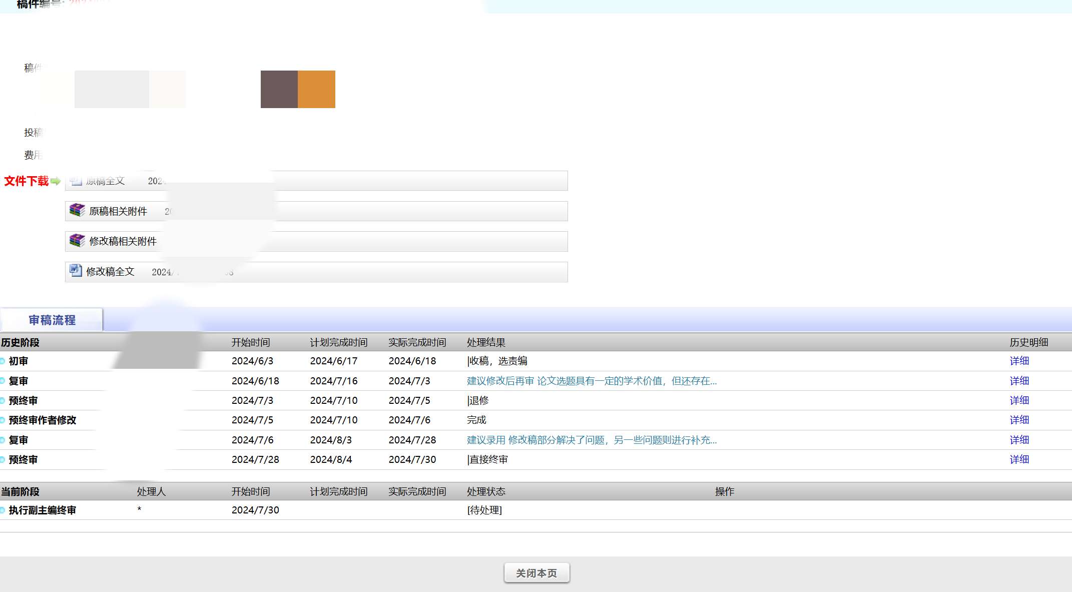Image resolution: width=1072 pixels, height=592 pixels.
Task: Download the 原稿相关附件 file
Action: click(x=118, y=211)
